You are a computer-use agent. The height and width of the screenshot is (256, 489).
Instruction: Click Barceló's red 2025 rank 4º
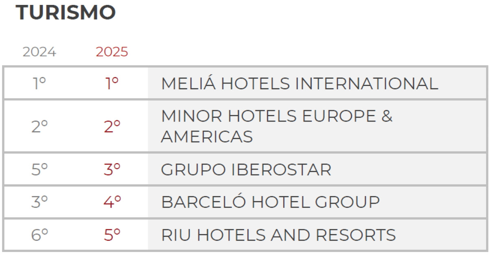112,202
